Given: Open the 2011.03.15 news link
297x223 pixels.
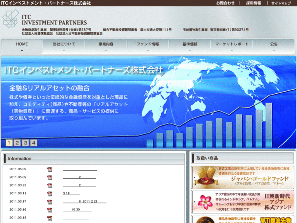Looking at the screenshot, I should [76, 218].
